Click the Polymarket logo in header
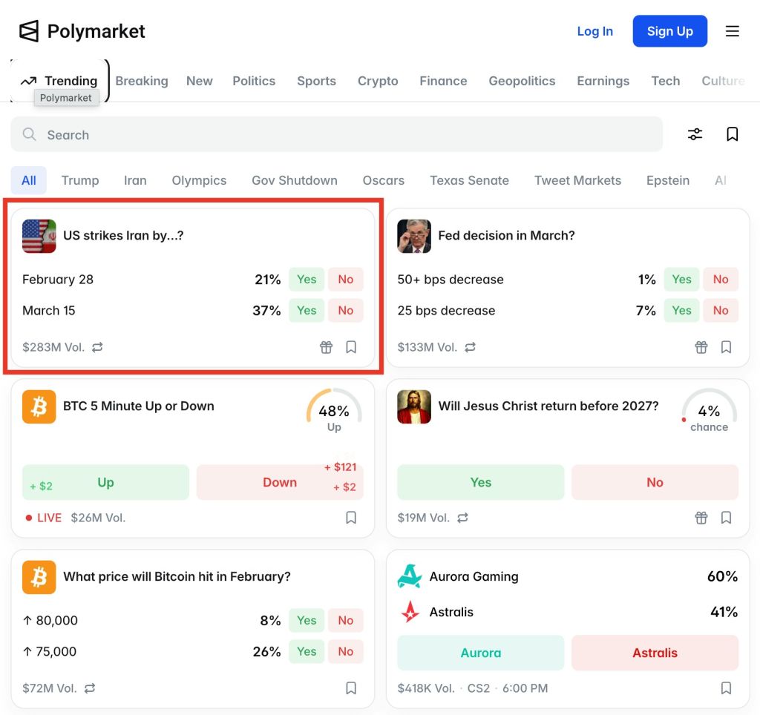The height and width of the screenshot is (715, 760). pos(82,31)
